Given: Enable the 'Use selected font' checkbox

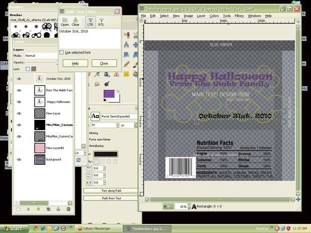Looking at the screenshot, I should pyautogui.click(x=62, y=52).
